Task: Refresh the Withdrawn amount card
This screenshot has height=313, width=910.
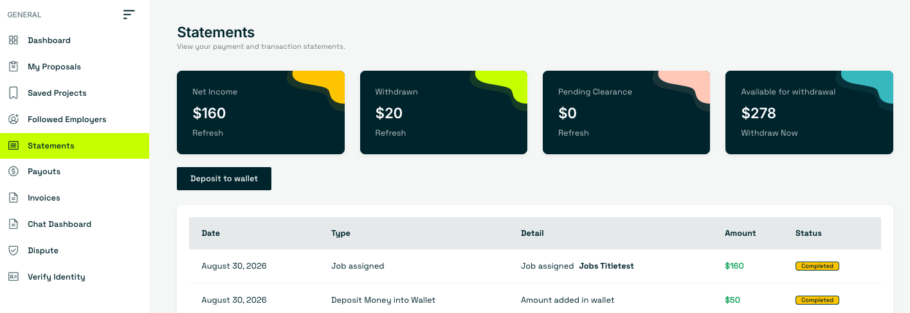Action: (x=390, y=133)
